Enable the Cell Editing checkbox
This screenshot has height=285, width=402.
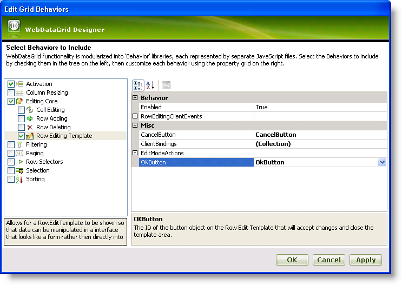click(x=21, y=110)
